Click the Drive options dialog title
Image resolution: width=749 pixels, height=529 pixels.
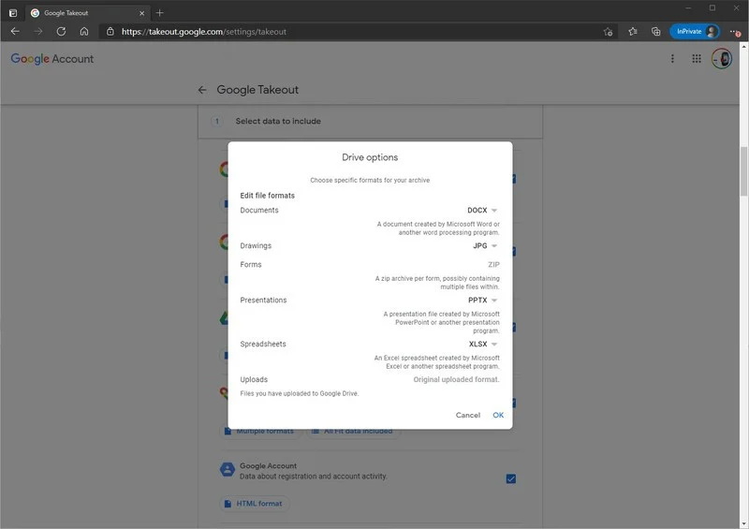pyautogui.click(x=370, y=157)
